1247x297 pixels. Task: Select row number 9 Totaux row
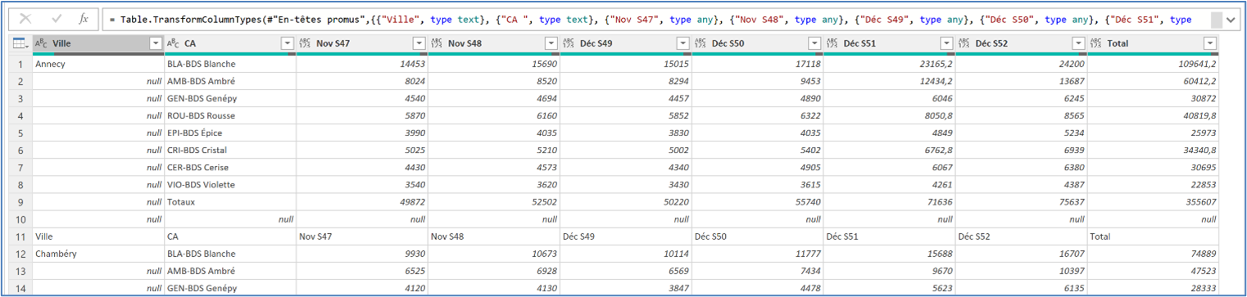pyautogui.click(x=21, y=202)
